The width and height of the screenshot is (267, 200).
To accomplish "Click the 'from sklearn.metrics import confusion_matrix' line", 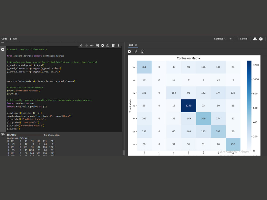I will click(35, 56).
